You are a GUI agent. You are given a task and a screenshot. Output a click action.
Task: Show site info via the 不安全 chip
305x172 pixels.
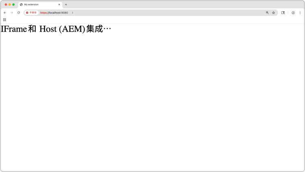31,13
